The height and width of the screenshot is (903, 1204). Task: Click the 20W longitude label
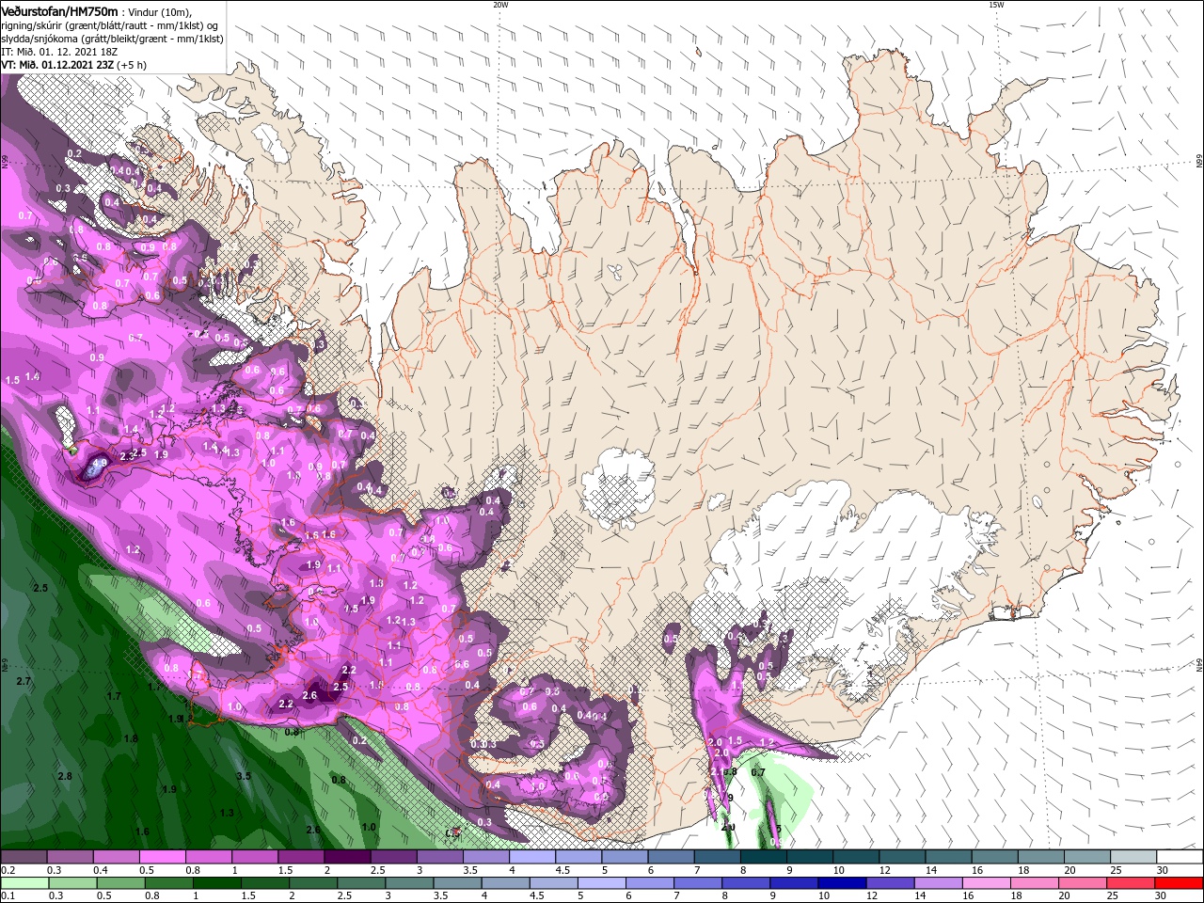coord(500,5)
